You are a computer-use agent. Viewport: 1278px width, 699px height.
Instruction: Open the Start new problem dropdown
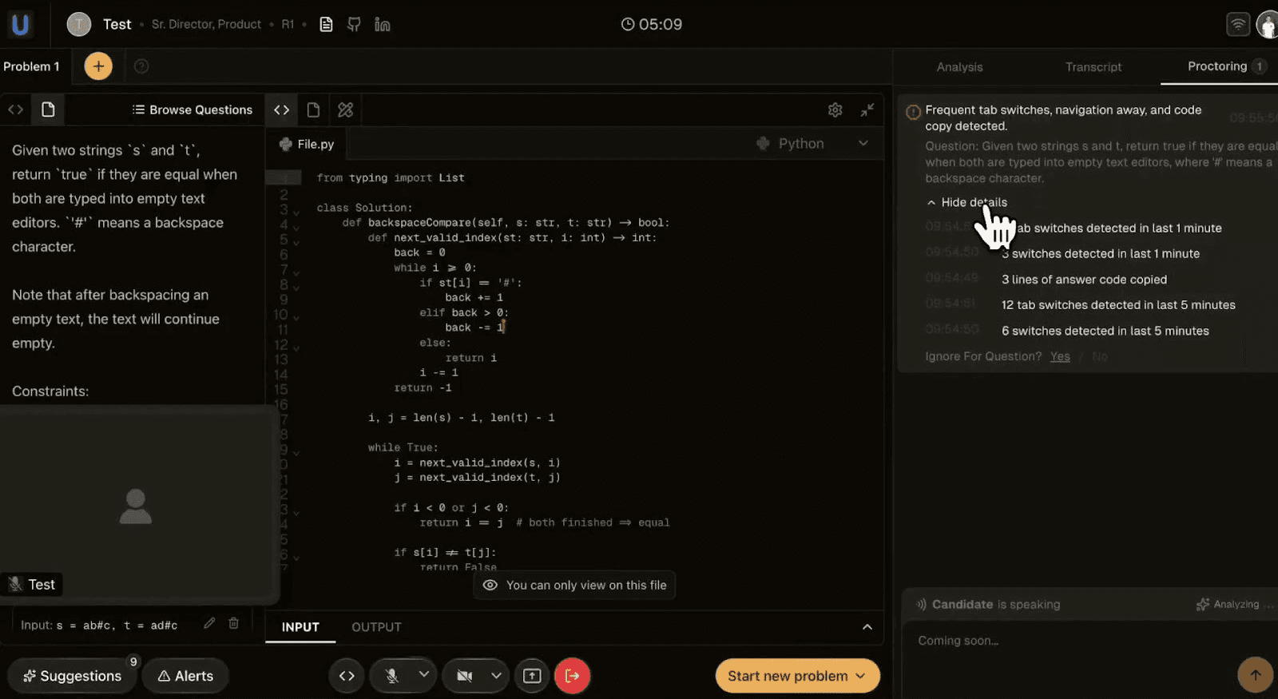tap(798, 676)
